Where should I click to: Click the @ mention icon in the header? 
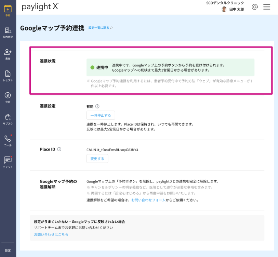[255, 7]
